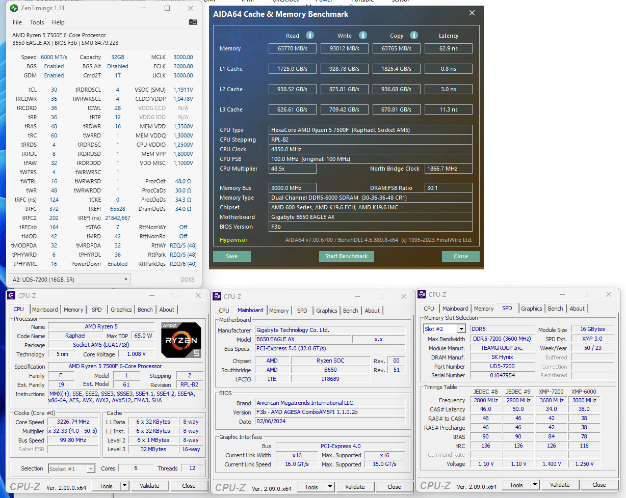Click the CPU Multiplier 48.5x field

click(x=293, y=169)
